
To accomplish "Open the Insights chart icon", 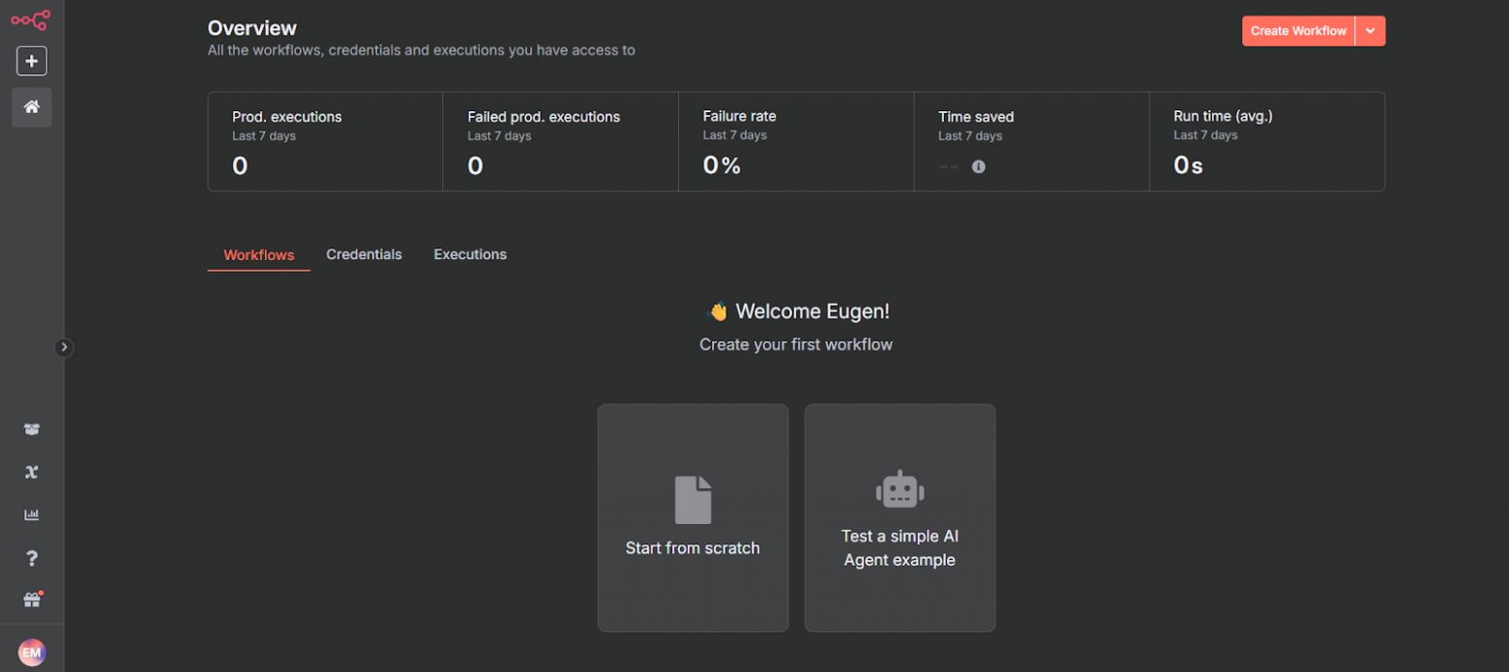I will 32,514.
